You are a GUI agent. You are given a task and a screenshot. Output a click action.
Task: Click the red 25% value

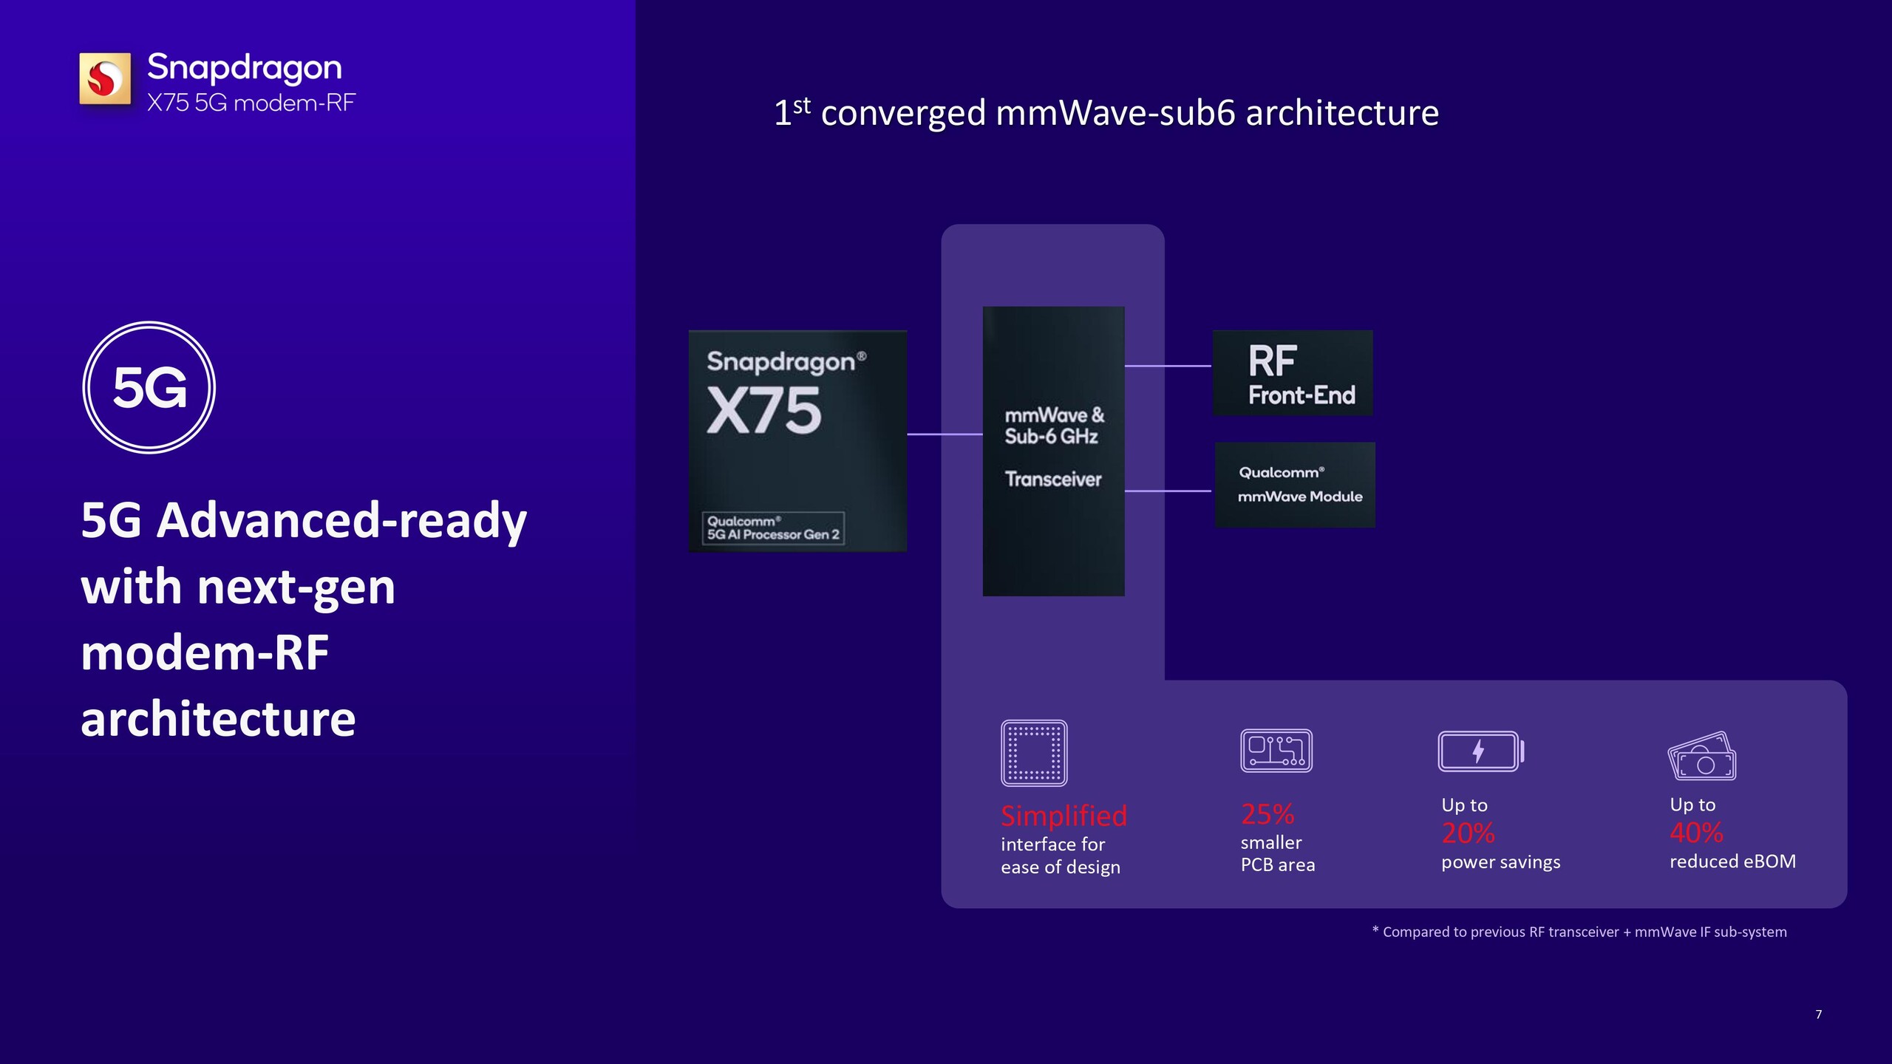coord(1267,814)
